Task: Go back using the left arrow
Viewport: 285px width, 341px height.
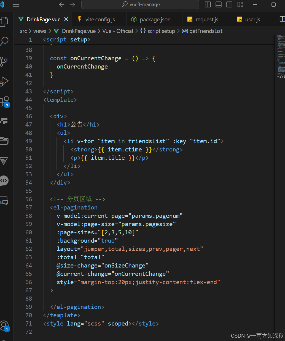Action: (x=62, y=5)
